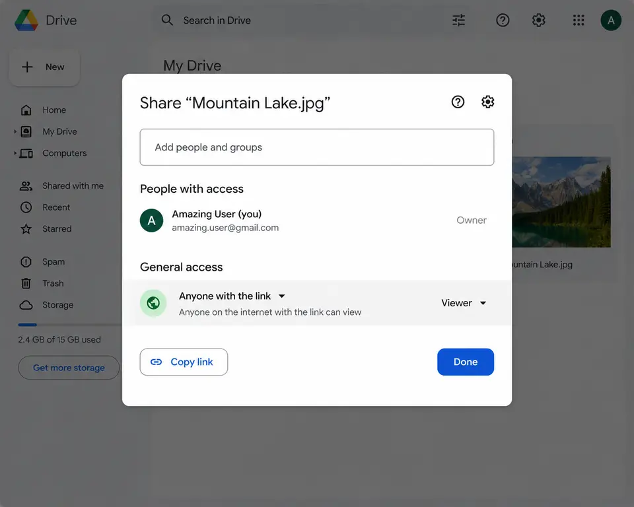This screenshot has width=634, height=507.
Task: Open Shared with me
Action: [x=73, y=186]
